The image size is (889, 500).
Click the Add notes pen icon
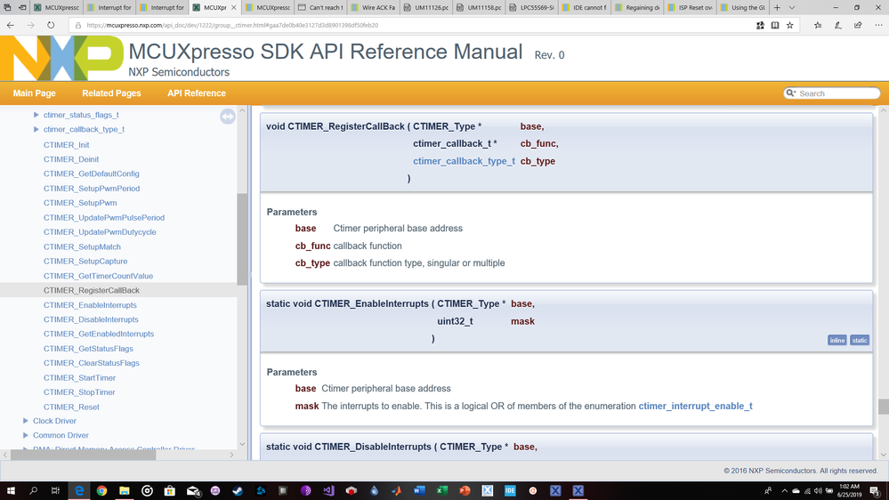pos(838,25)
